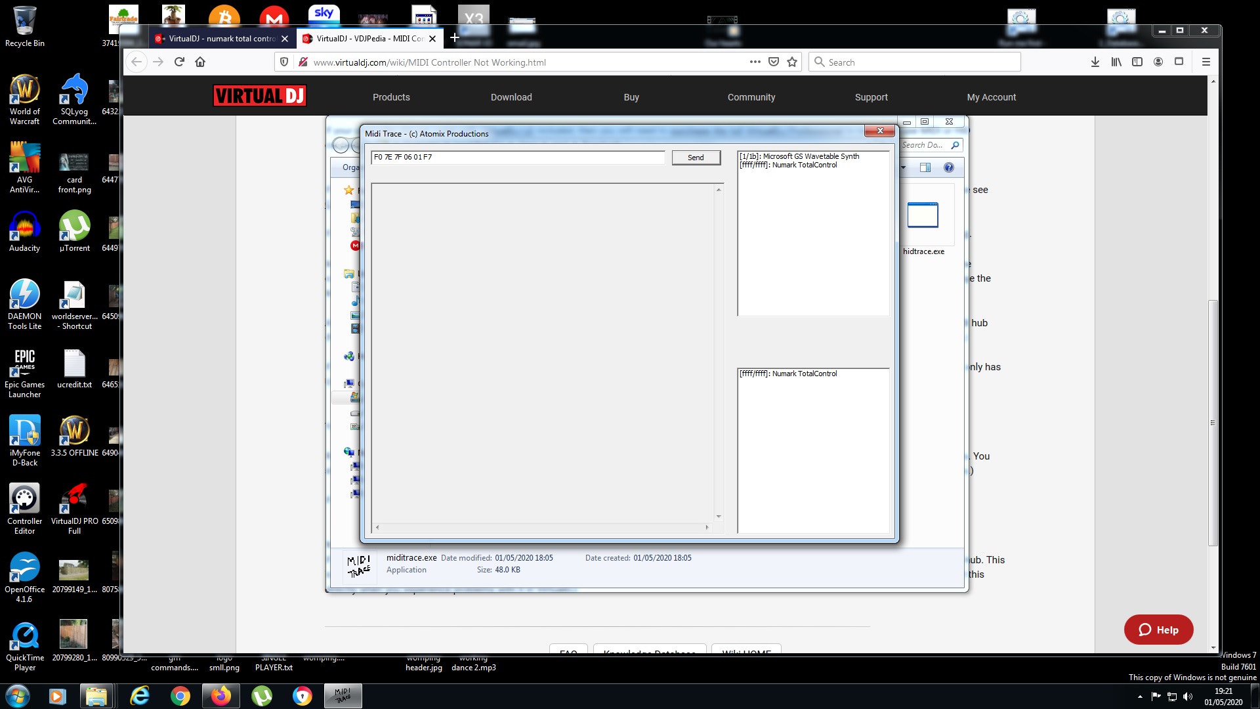Viewport: 1260px width, 709px height.
Task: Close the VDJPedia browser tab
Action: tap(432, 39)
